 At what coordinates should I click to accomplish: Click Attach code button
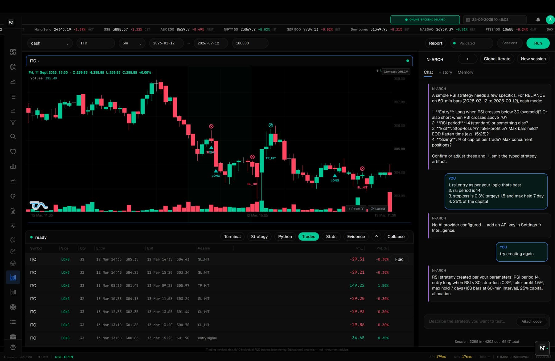click(x=531, y=322)
